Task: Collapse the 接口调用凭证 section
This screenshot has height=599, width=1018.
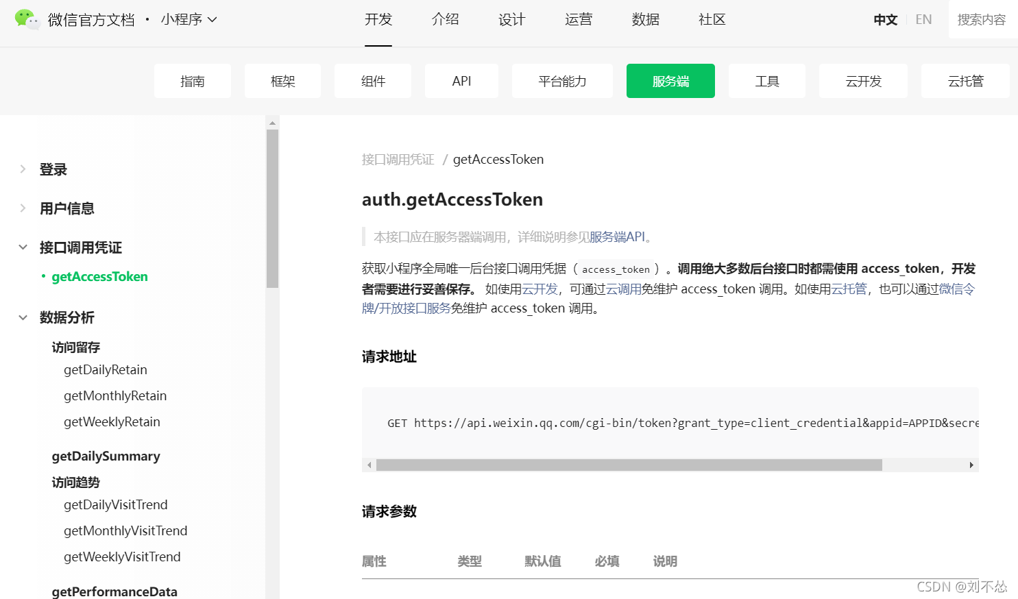Action: (x=80, y=247)
